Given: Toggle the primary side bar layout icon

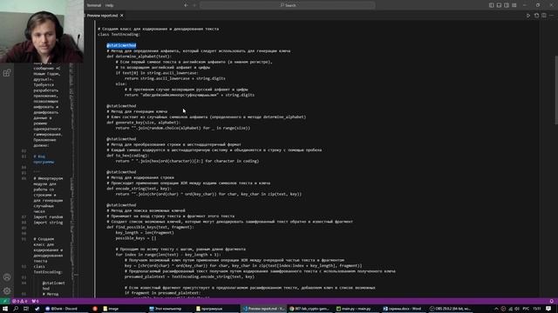Looking at the screenshot, I should coord(491,5).
